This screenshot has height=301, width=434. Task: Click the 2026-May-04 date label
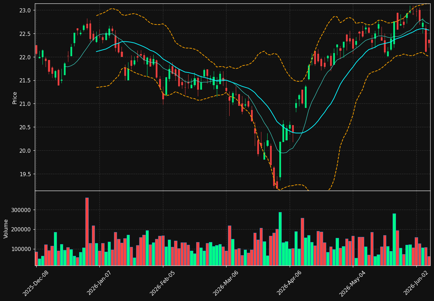pos(352,283)
